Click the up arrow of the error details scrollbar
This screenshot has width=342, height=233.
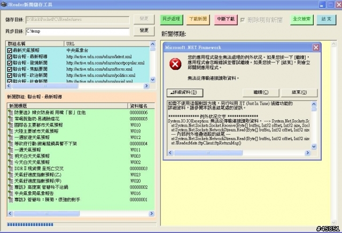(314, 104)
